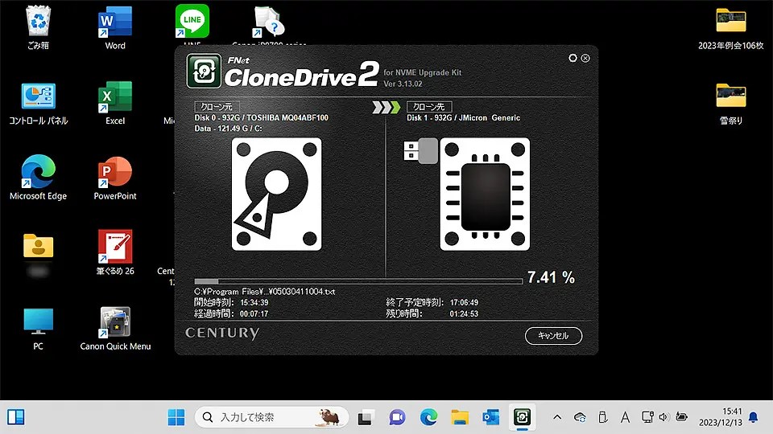Image resolution: width=773 pixels, height=434 pixels.
Task: Click the current file path text
Action: coord(265,291)
